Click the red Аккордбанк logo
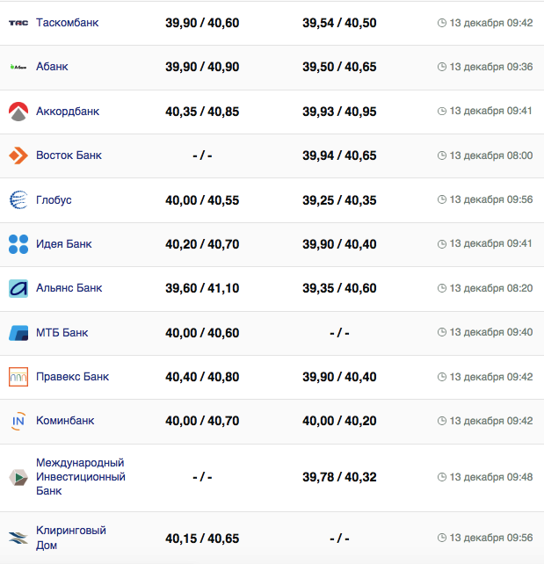Image resolution: width=544 pixels, height=564 pixels. [x=18, y=112]
